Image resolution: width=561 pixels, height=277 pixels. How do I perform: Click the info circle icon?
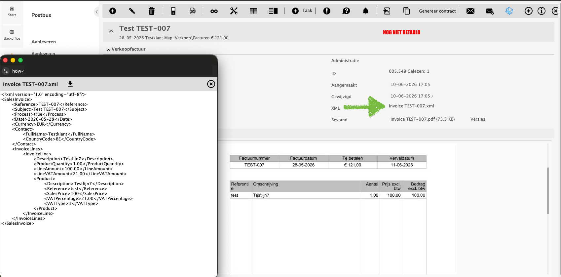(542, 11)
